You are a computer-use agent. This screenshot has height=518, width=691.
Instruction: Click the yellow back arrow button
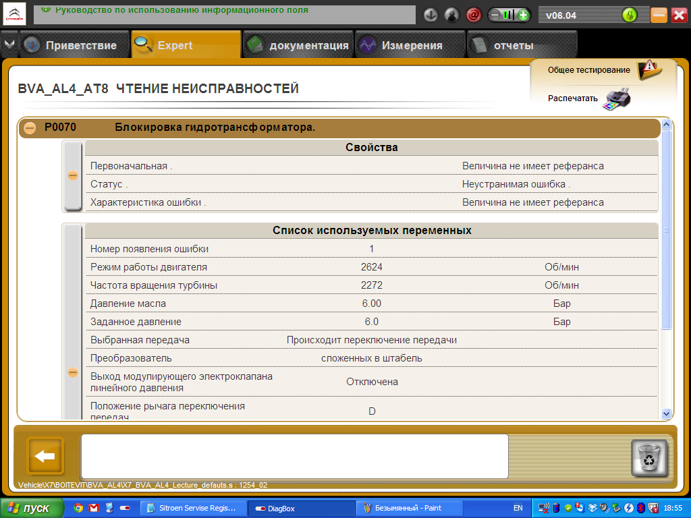[45, 457]
